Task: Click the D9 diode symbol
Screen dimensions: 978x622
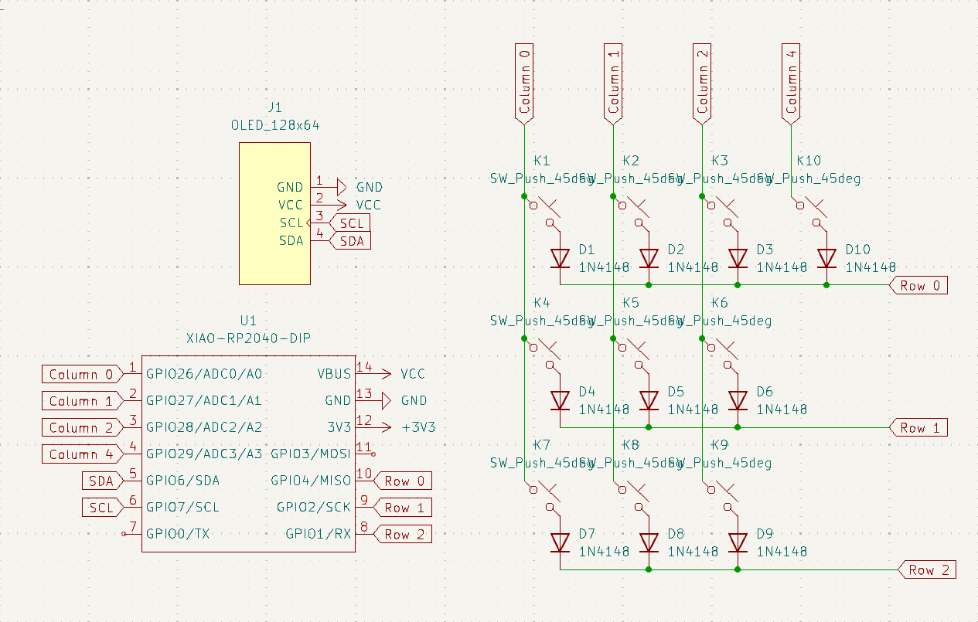Action: [x=738, y=542]
